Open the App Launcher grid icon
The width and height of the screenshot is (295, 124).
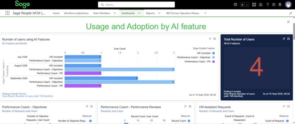click(7, 13)
